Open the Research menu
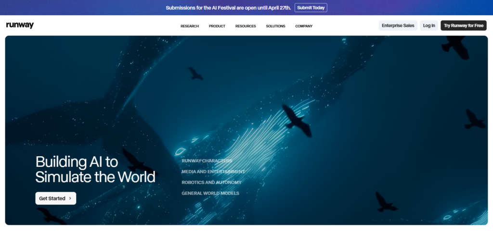This screenshot has width=493, height=233. coord(190,26)
